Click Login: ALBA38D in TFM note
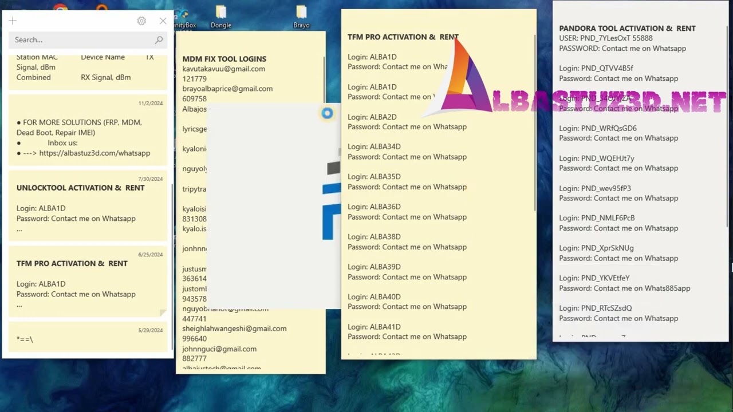Image resolution: width=733 pixels, height=412 pixels. [x=374, y=237]
